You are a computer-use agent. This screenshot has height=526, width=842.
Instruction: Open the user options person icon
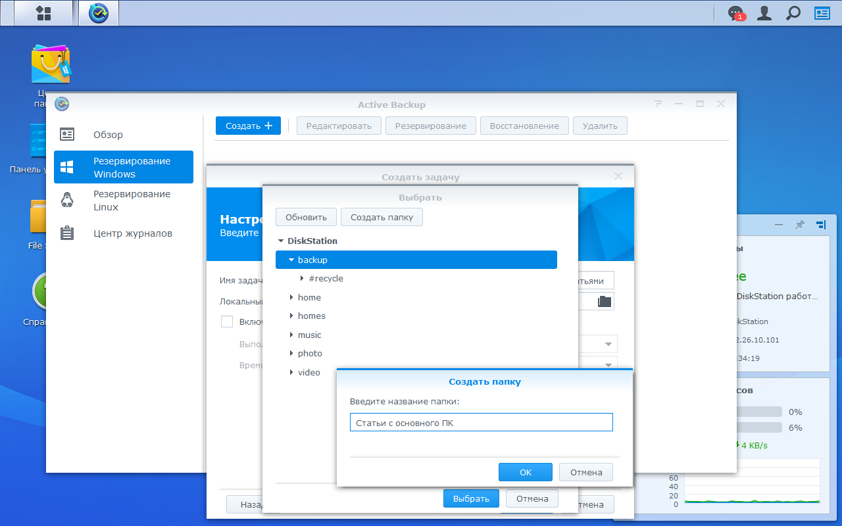[764, 13]
